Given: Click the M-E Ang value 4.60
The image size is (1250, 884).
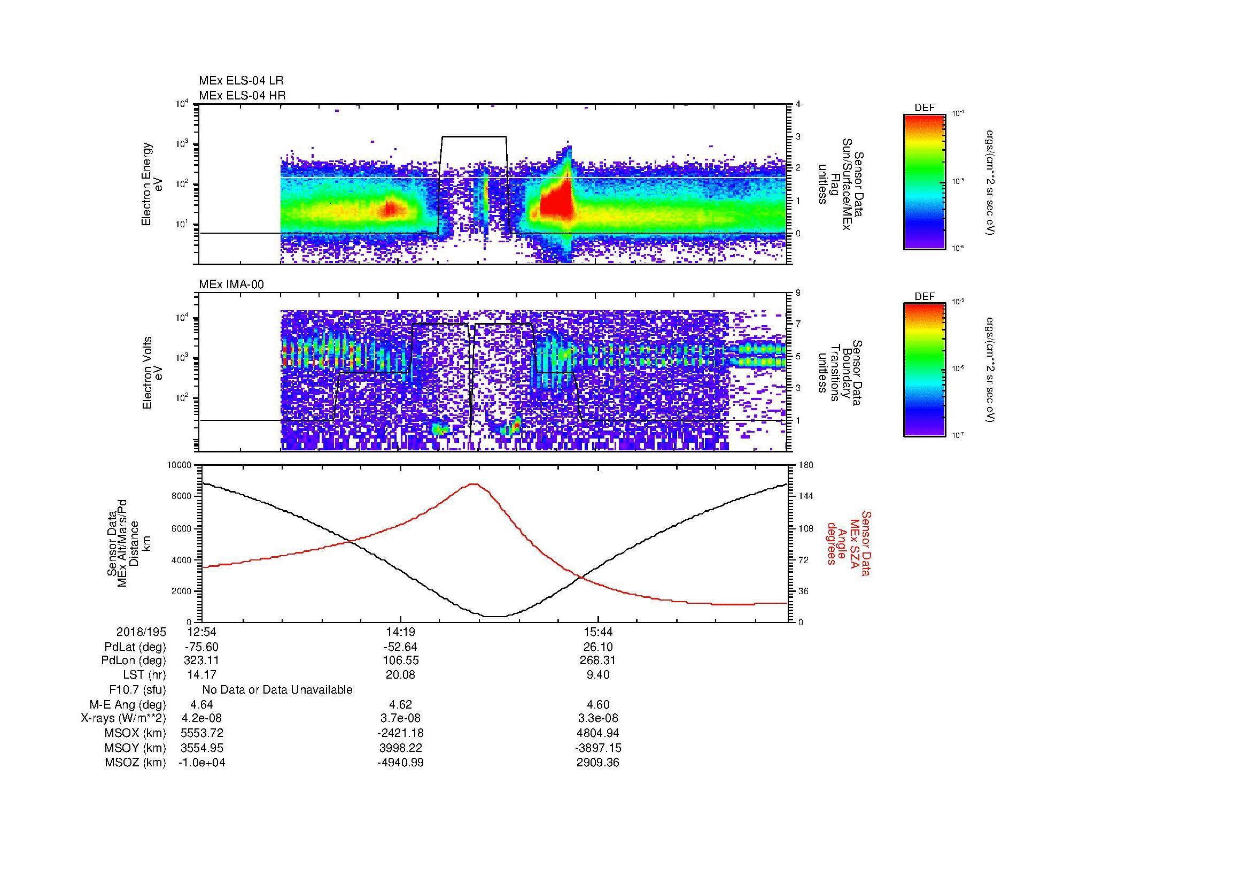Looking at the screenshot, I should pos(598,705).
